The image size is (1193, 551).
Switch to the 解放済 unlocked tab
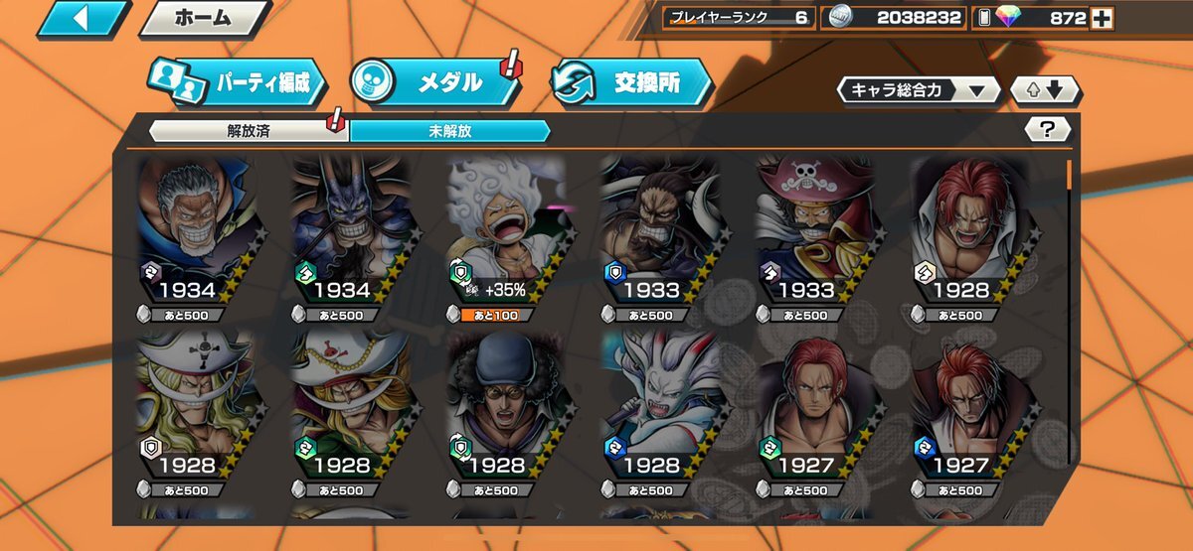249,130
